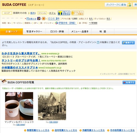Image resolution: width=137 pixels, height=133 pixels.
Task: Switch to the 写真ギャラリー tab
Action: click(34, 31)
